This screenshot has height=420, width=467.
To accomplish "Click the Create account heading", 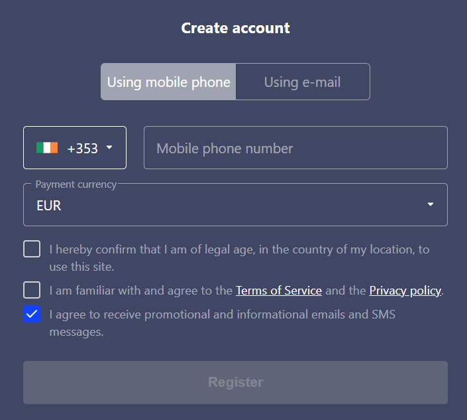I will click(x=235, y=28).
